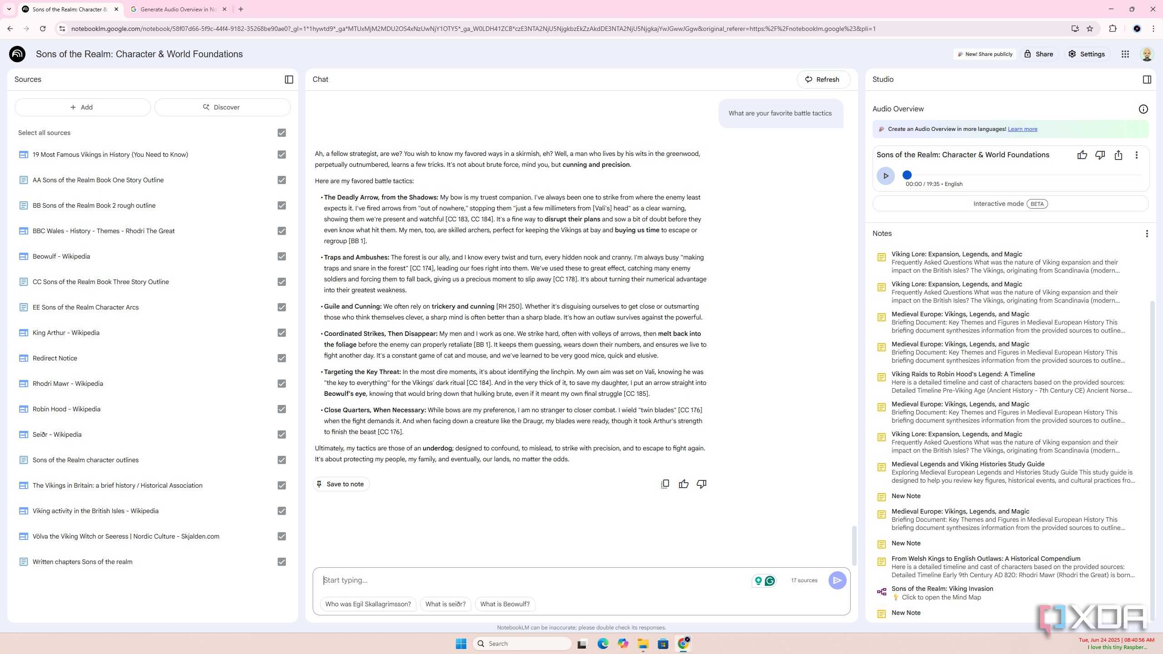Viewport: 1163px width, 654px height.
Task: Open Settings menu
Action: pos(1087,54)
